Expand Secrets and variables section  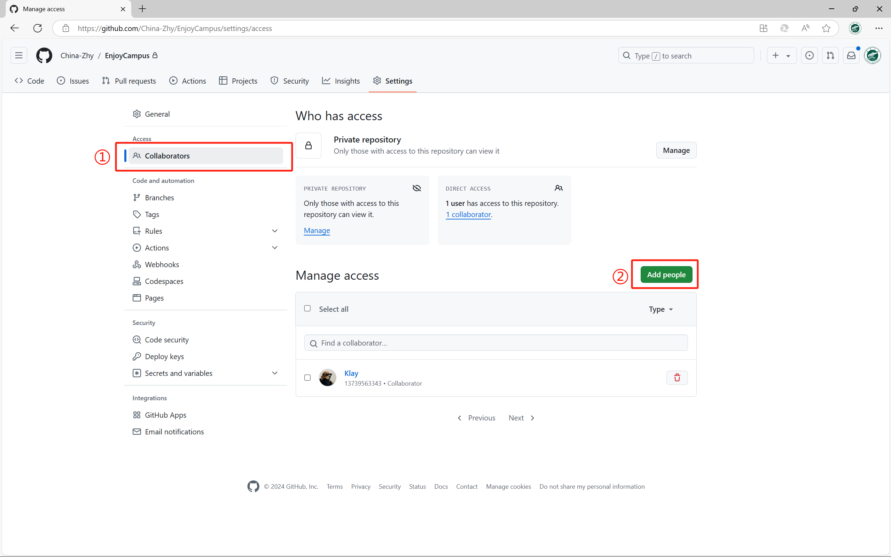275,373
